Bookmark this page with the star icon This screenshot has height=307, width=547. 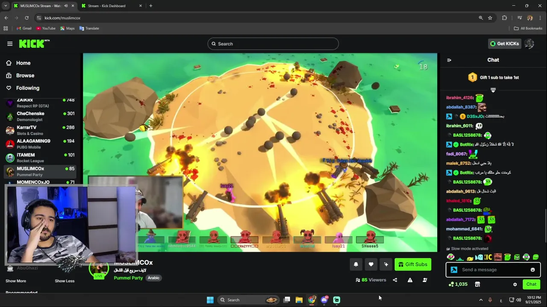pos(490,18)
